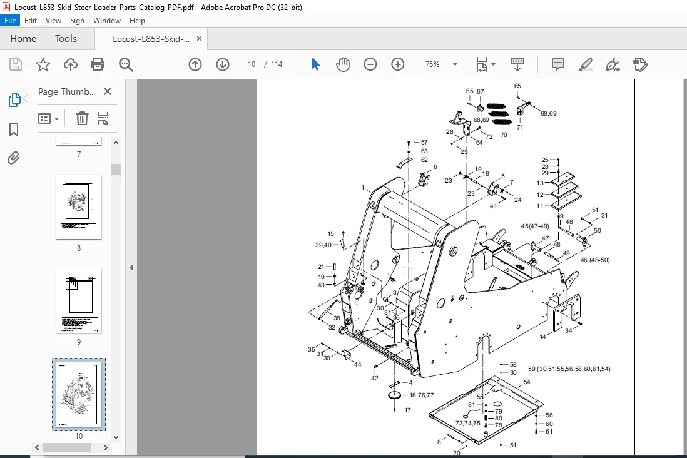Screen dimensions: 687x458
Task: Open the Window menu
Action: [x=107, y=21]
